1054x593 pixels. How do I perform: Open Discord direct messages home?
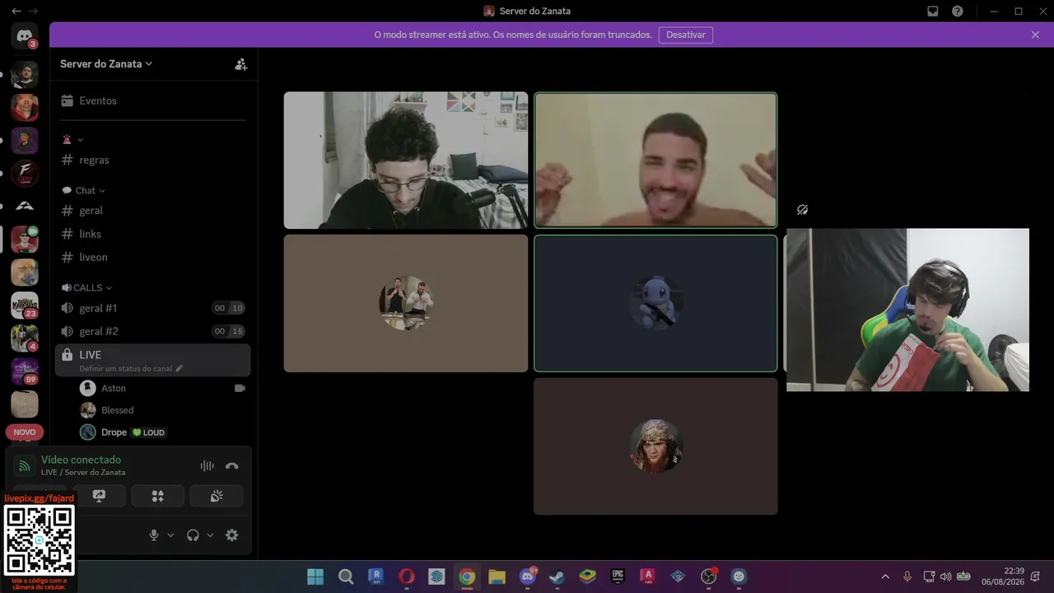[25, 36]
